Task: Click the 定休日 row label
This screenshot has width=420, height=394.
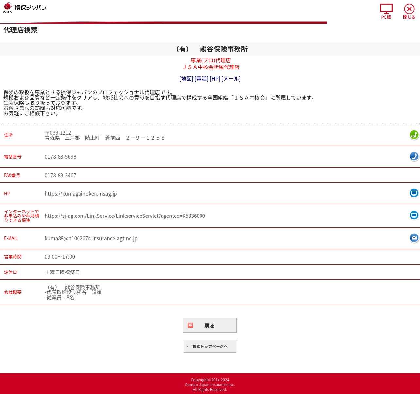Action: click(10, 272)
